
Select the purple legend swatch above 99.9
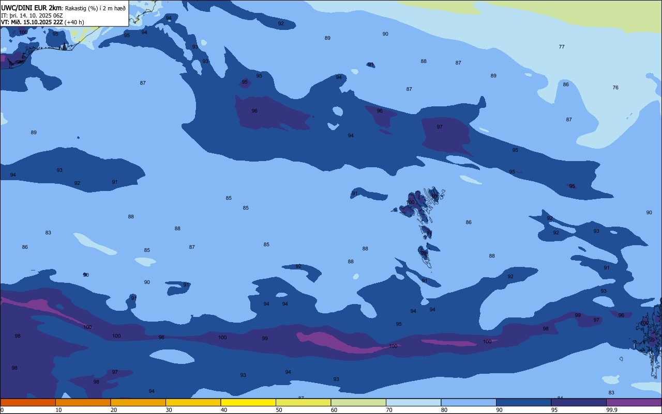(634, 402)
